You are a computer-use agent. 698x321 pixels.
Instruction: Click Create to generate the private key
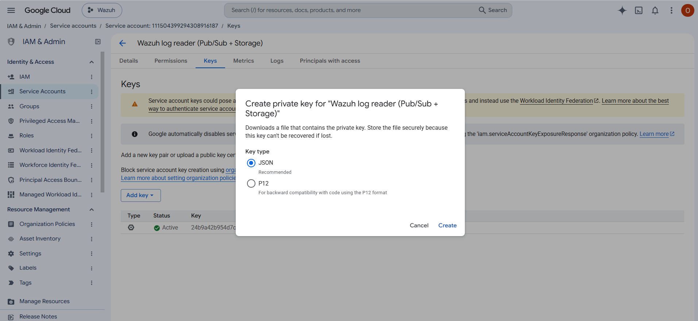coord(447,226)
